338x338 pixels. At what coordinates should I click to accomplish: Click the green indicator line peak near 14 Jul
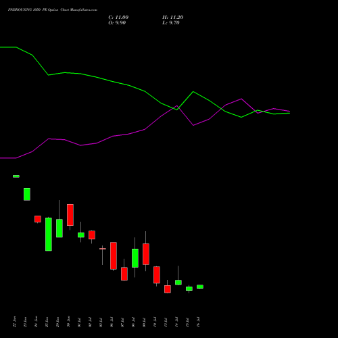(193, 92)
